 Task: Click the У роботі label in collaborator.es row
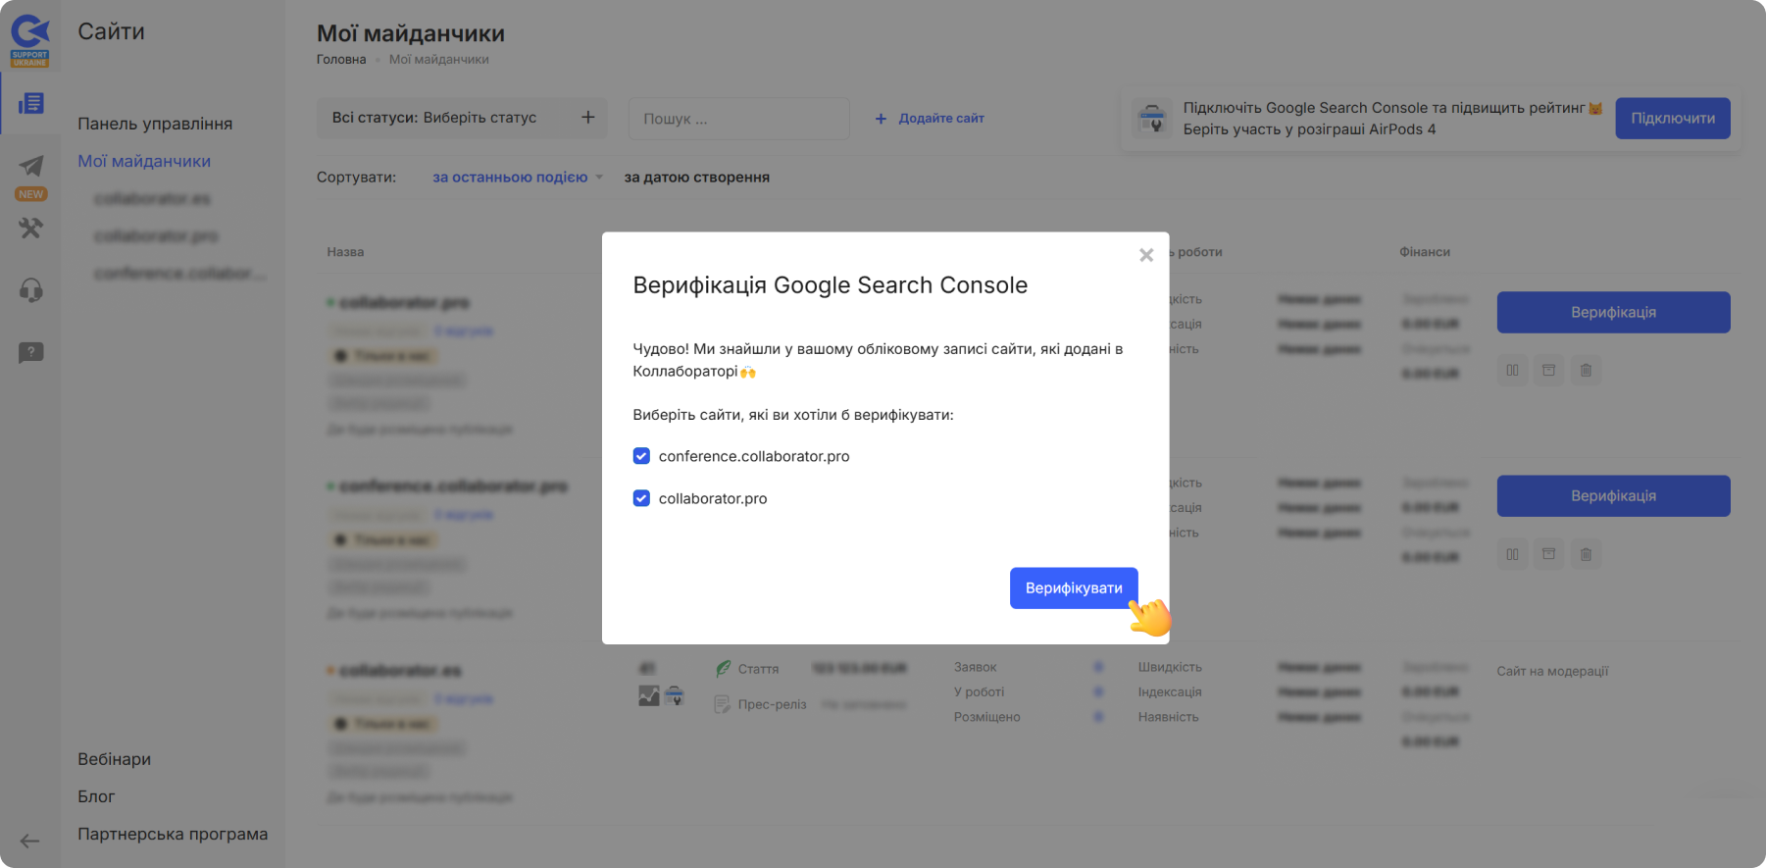point(979,691)
